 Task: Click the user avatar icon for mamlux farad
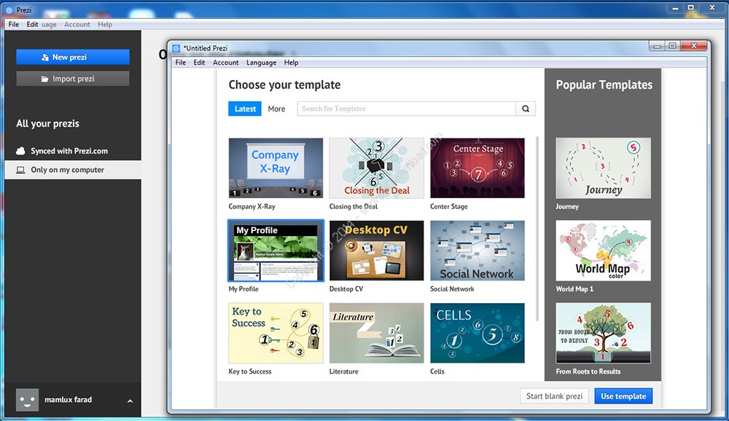coord(27,400)
